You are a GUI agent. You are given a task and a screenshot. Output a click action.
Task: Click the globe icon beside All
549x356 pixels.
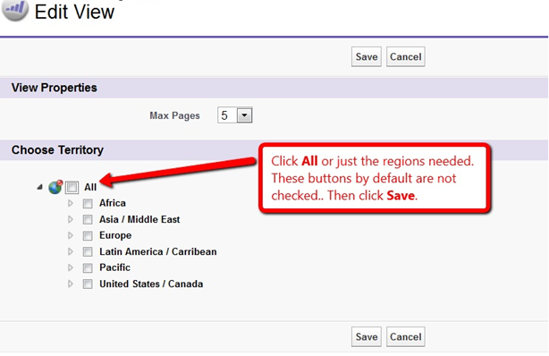(x=55, y=187)
